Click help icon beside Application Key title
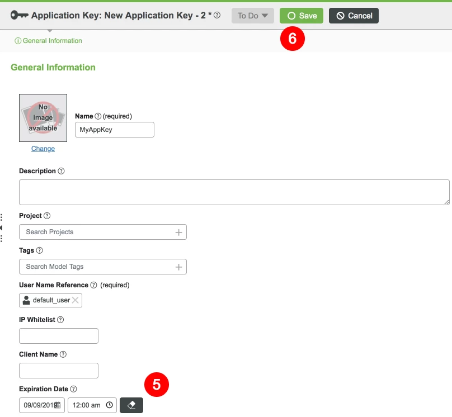 click(217, 15)
